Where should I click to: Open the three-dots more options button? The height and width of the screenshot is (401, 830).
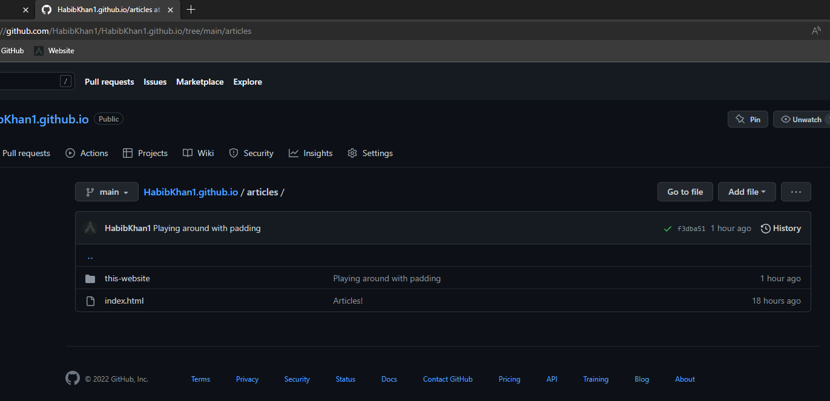[796, 192]
